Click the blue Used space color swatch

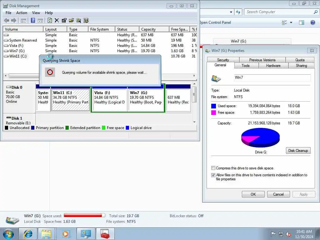213,106
